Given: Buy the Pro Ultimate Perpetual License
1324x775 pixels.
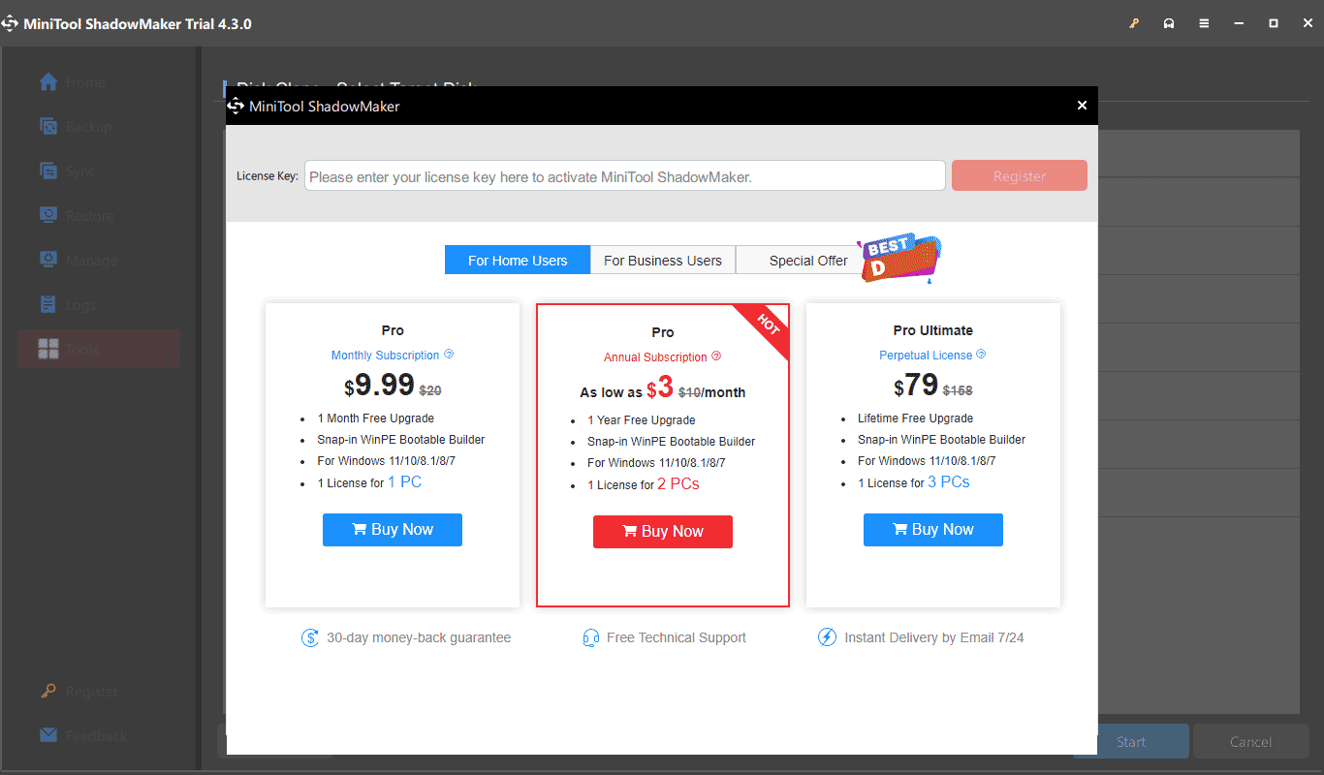Looking at the screenshot, I should coord(933,530).
